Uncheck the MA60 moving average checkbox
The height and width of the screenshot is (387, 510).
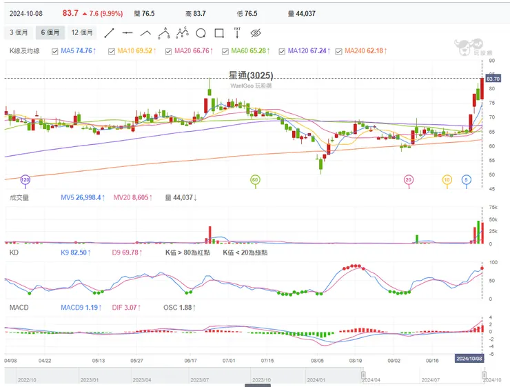click(x=225, y=52)
